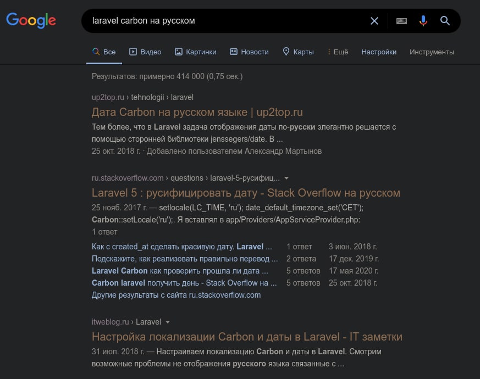This screenshot has height=379, width=480.
Task: Open the on-screen keyboard icon
Action: click(401, 21)
